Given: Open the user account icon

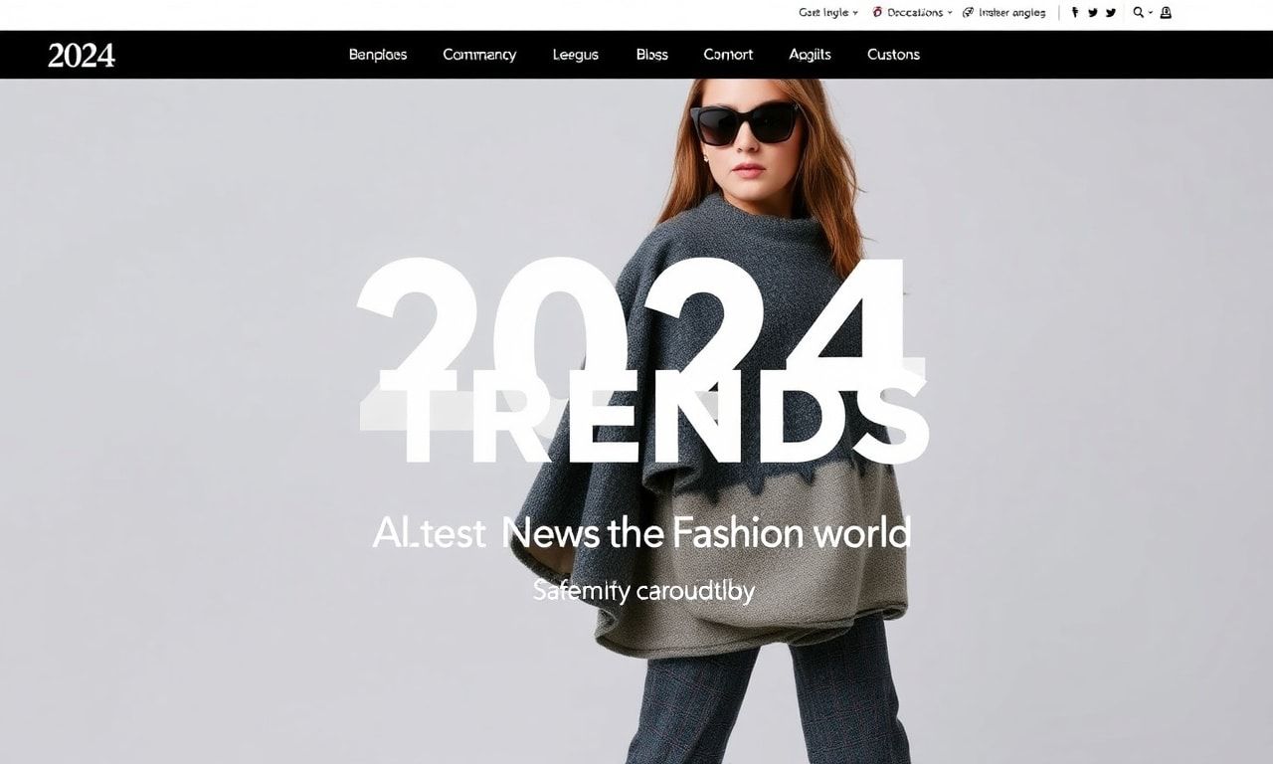Looking at the screenshot, I should (1167, 13).
